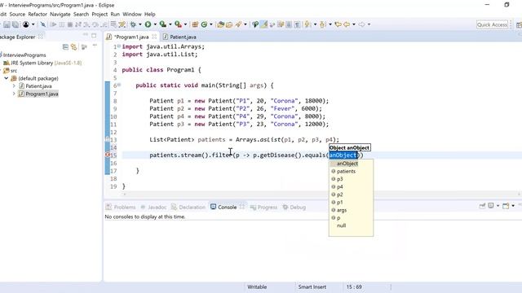Switch to the Javadoc tab
Screen dimensions: 522x293
tap(153, 207)
